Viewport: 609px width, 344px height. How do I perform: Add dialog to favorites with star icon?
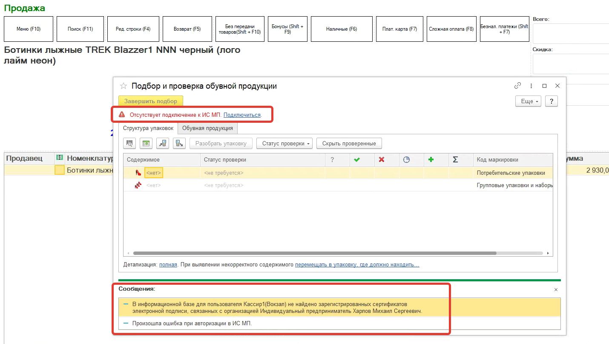(x=124, y=86)
